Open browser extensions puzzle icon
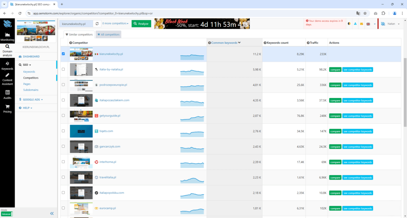This screenshot has width=407, height=218. point(384,13)
